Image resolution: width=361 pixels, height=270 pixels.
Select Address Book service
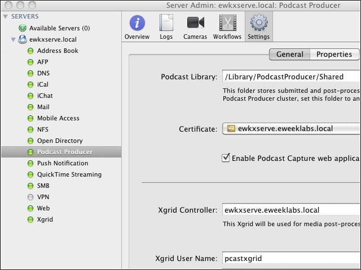pos(58,51)
